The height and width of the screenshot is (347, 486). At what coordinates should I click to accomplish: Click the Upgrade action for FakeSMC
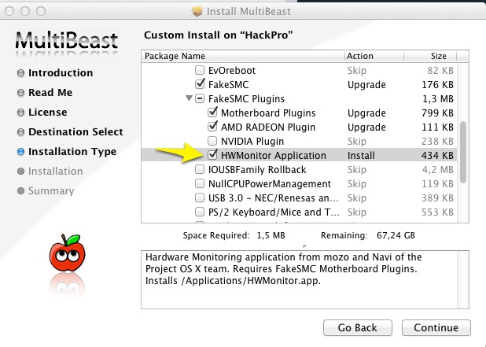366,85
